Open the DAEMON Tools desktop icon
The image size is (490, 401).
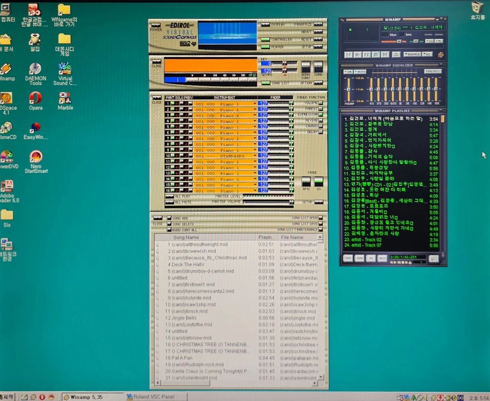(x=35, y=74)
